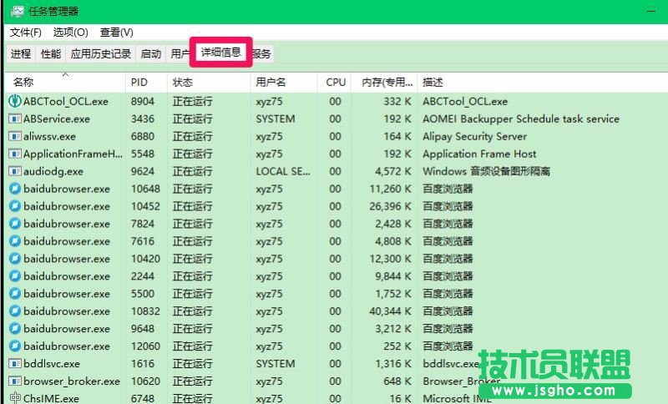Click PID value 3436
This screenshot has height=404, width=668.
(143, 119)
